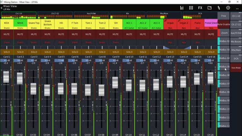242x136 pixels.
Task: Click the Zoom button
Action: 224,33
